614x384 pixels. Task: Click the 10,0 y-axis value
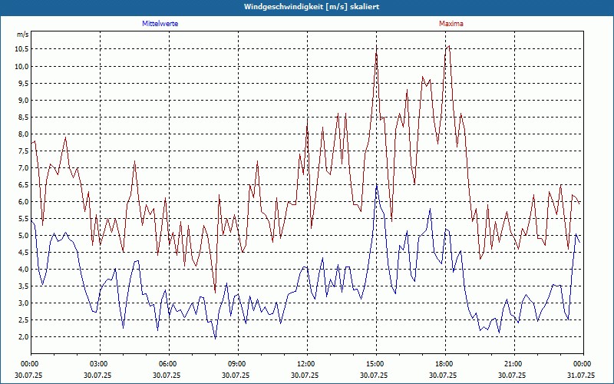pos(22,66)
